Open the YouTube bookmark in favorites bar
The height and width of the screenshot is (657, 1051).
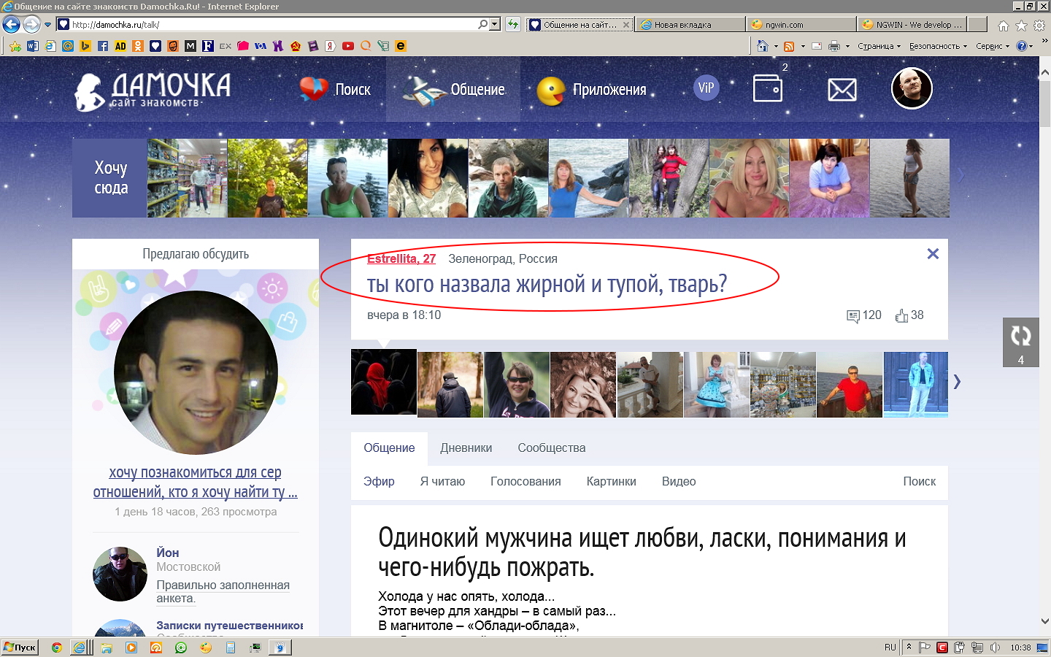pyautogui.click(x=348, y=46)
